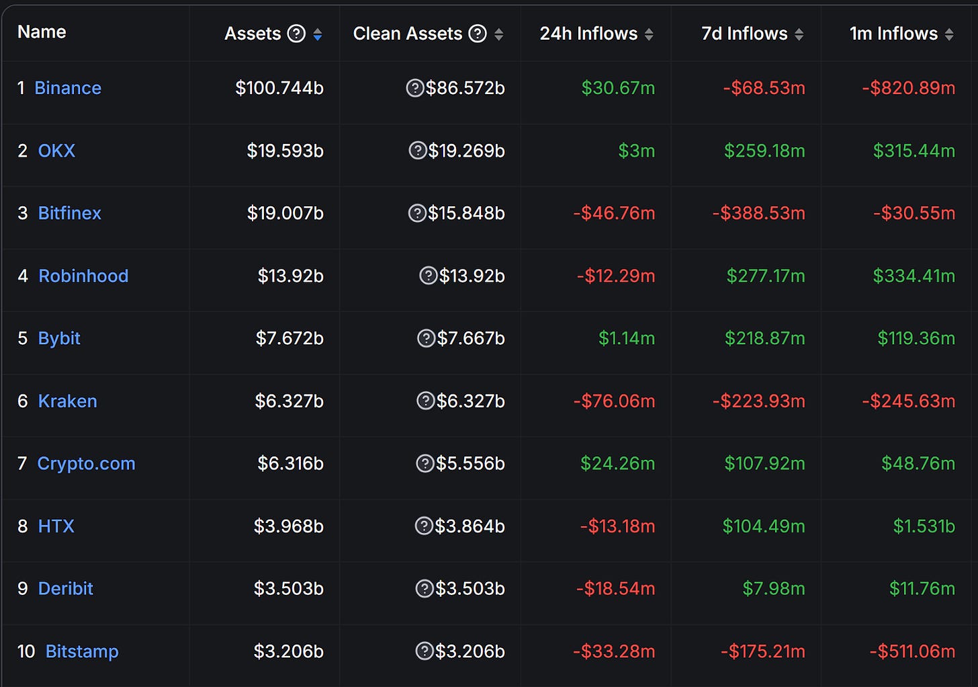Select OKX 7d inflow $259.18m
Viewport: 978px width, 687px height.
(764, 151)
